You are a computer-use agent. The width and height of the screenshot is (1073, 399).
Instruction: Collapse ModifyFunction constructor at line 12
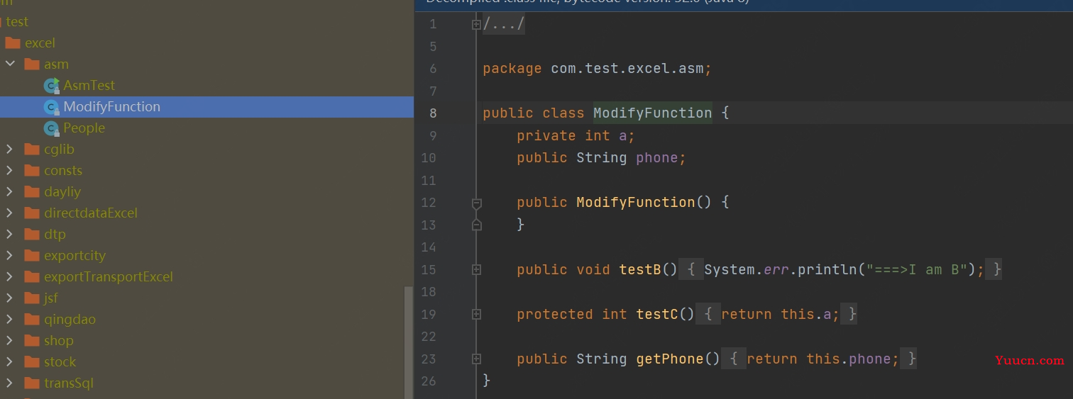point(476,203)
